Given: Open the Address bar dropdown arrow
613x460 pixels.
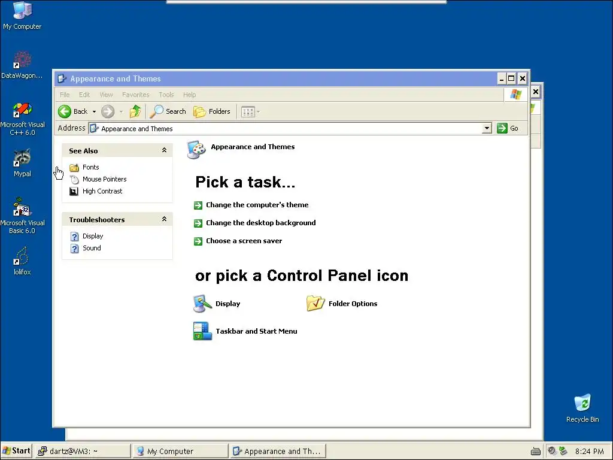Looking at the screenshot, I should (487, 128).
